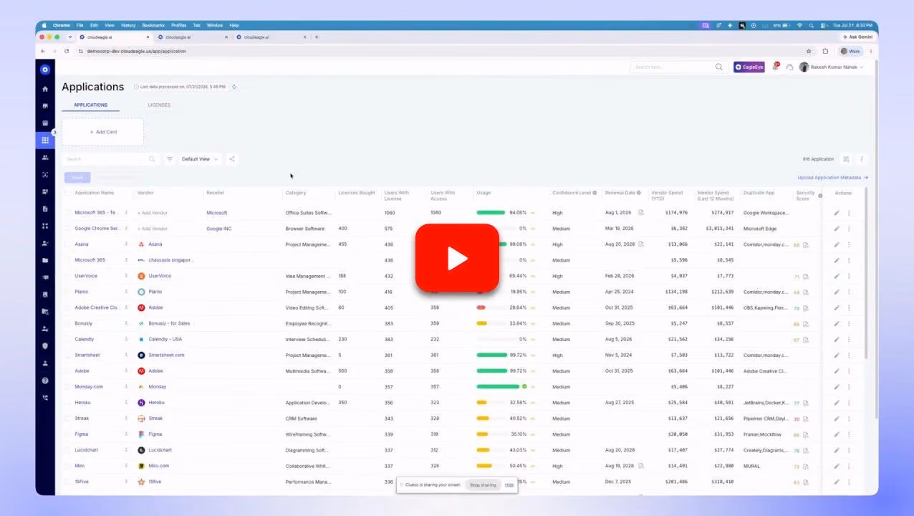
Task: Click Ask Gemini in Chrome
Action: pyautogui.click(x=857, y=37)
